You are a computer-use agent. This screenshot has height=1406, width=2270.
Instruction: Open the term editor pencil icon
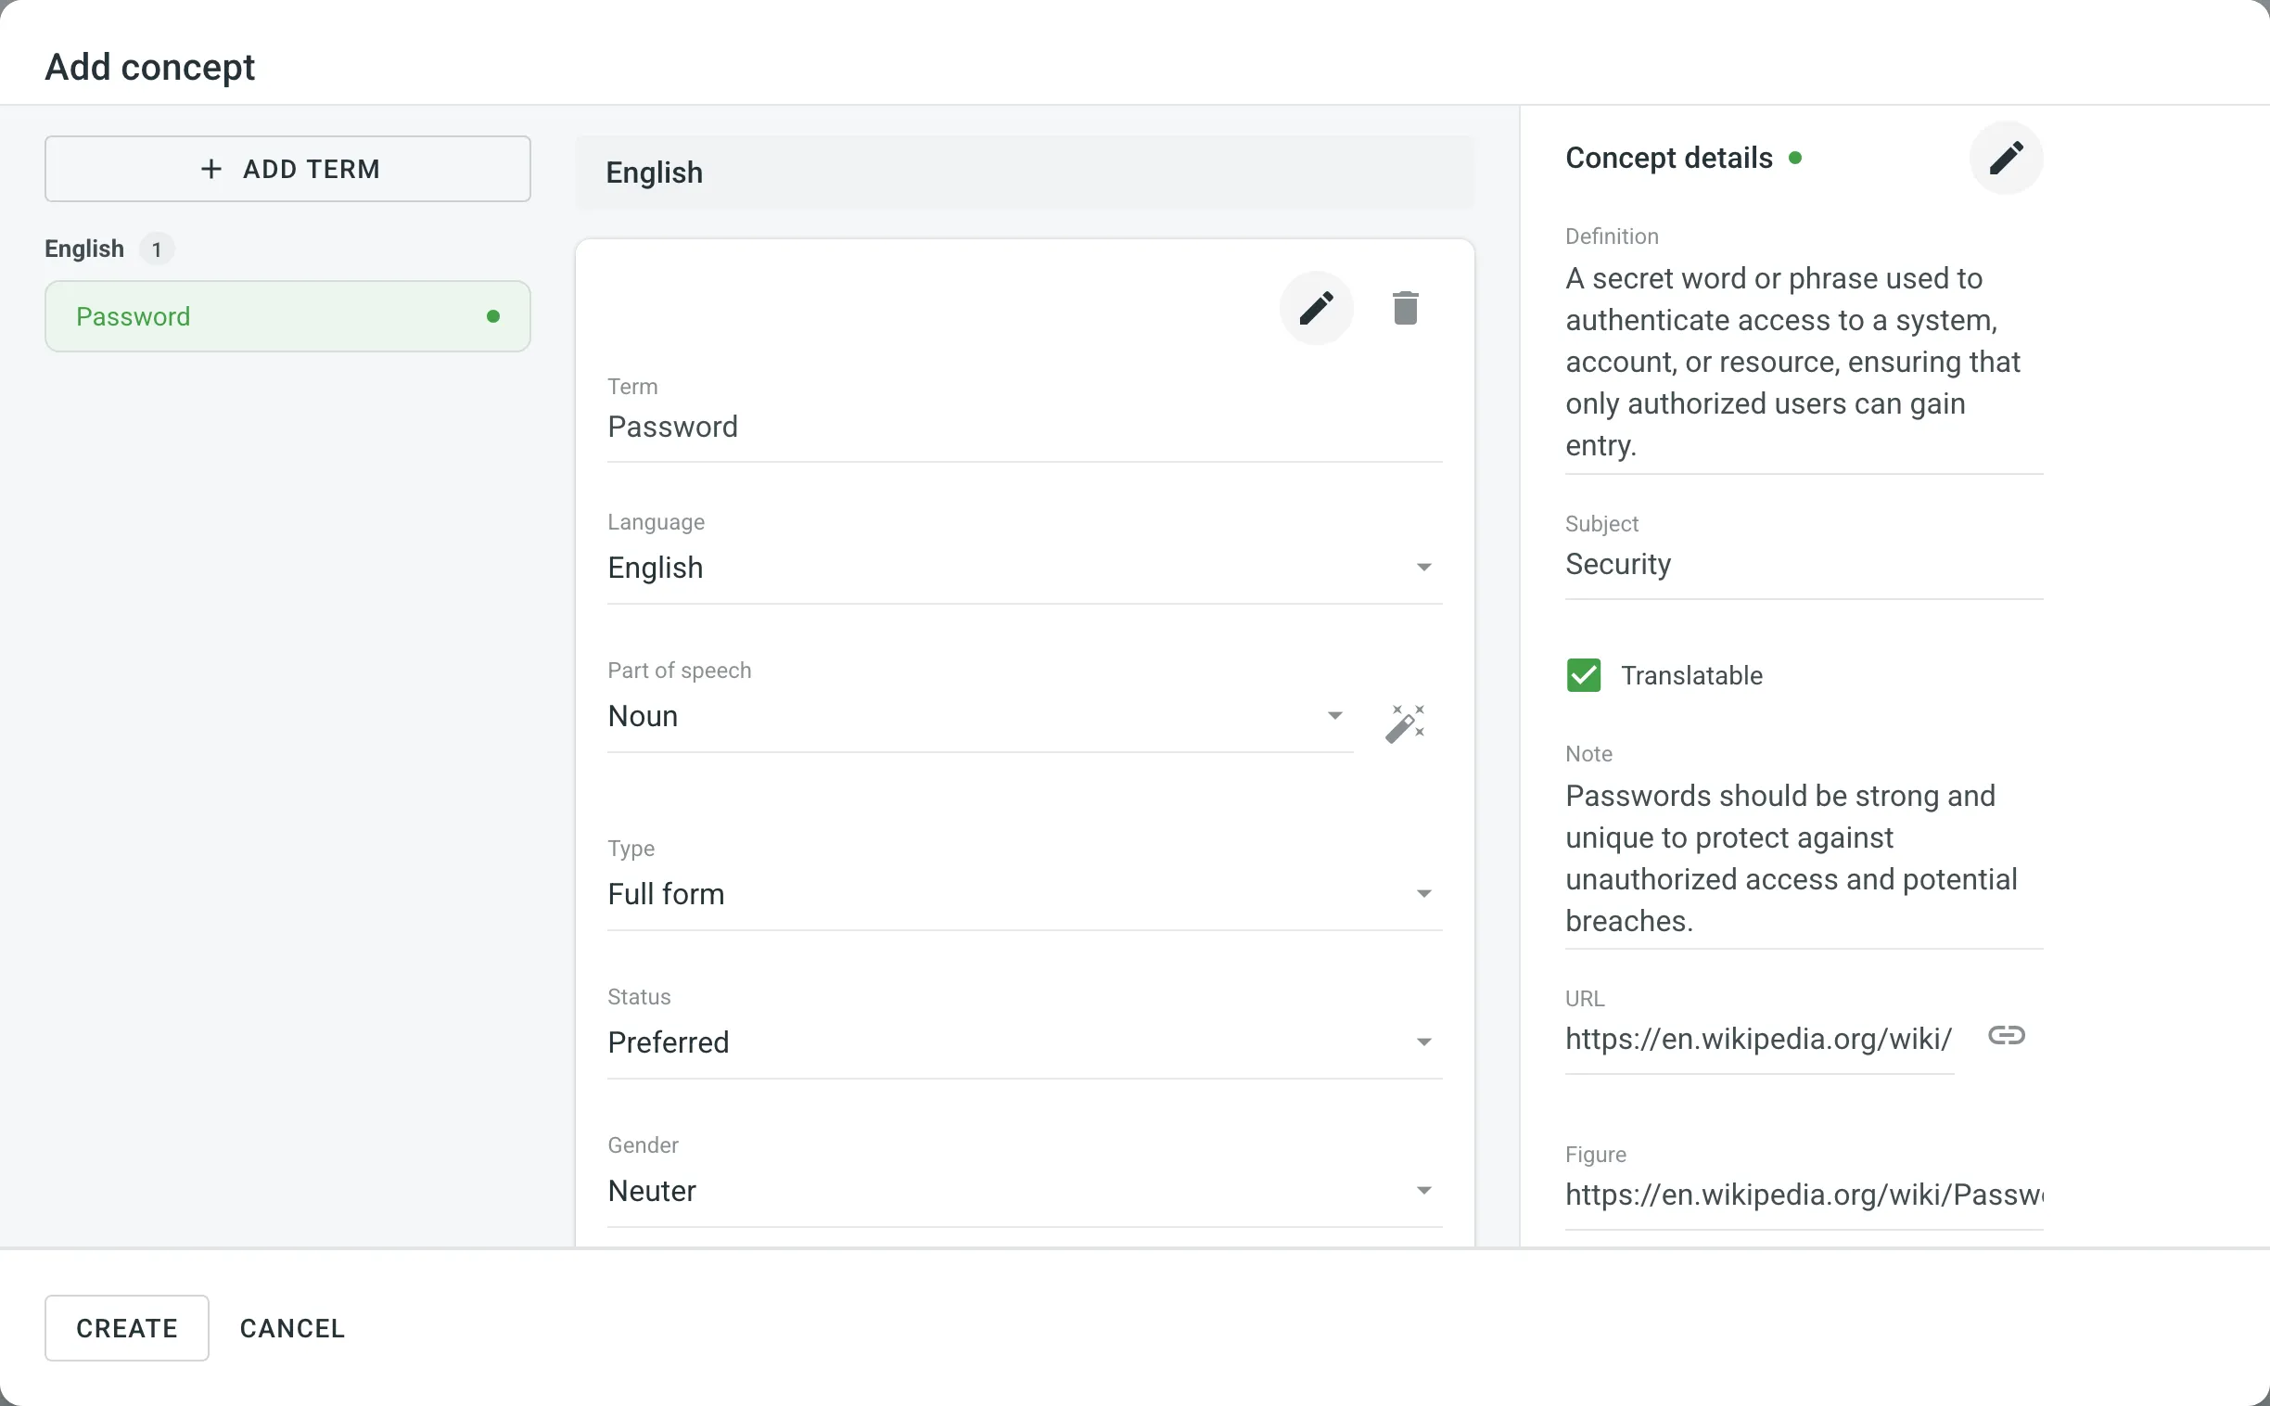click(x=1316, y=308)
